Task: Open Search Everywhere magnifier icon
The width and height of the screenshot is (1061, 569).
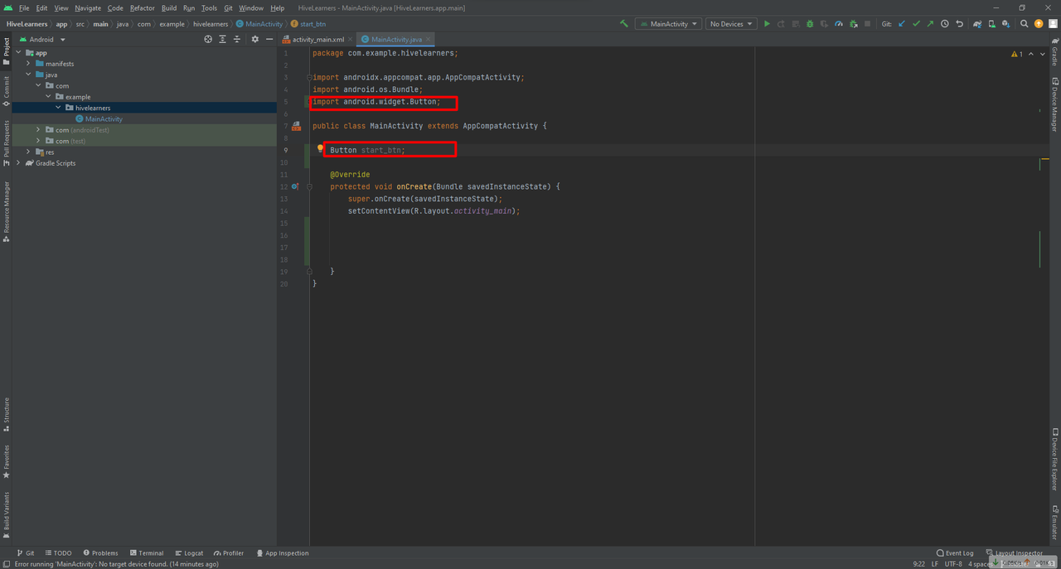Action: (1025, 24)
